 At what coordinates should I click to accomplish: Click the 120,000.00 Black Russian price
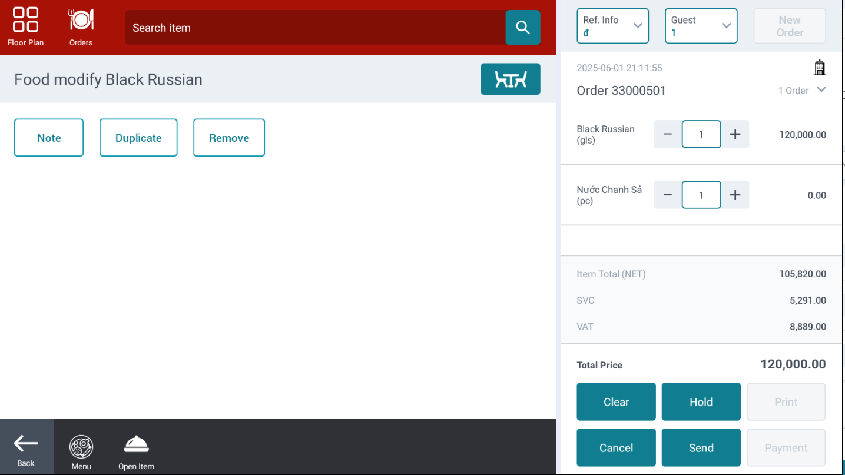pos(803,135)
